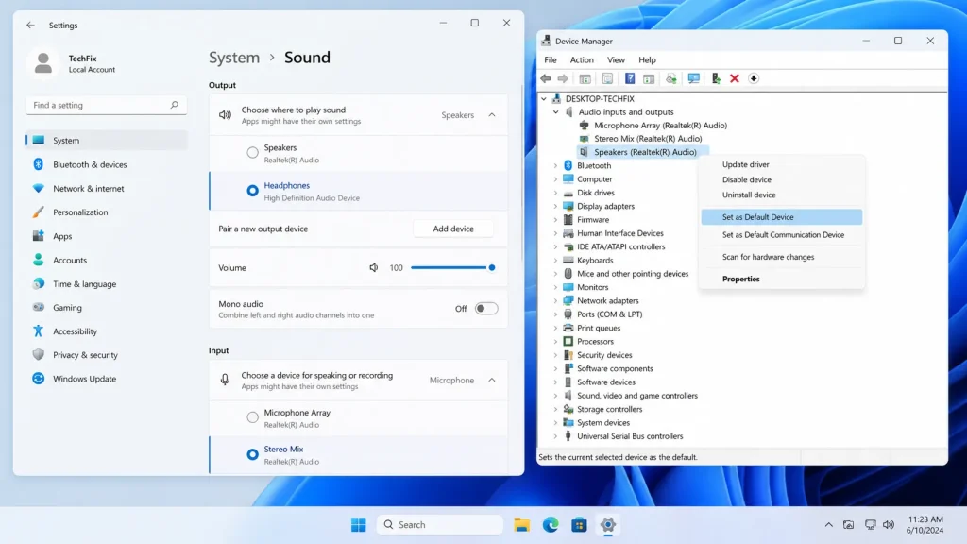Open Microsoft Edge from the taskbar
The image size is (967, 544).
click(551, 525)
